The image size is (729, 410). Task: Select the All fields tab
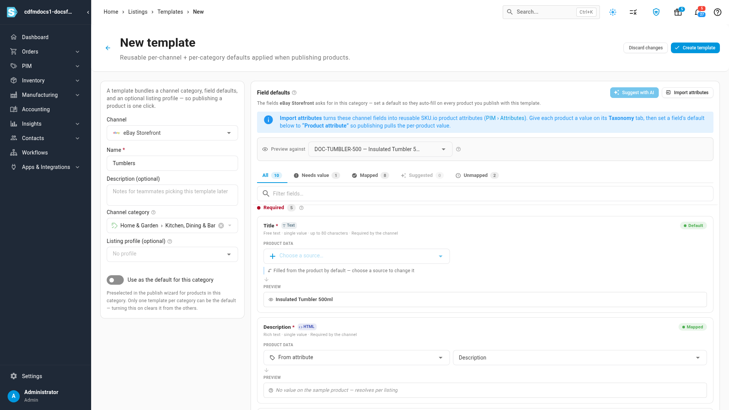click(272, 175)
